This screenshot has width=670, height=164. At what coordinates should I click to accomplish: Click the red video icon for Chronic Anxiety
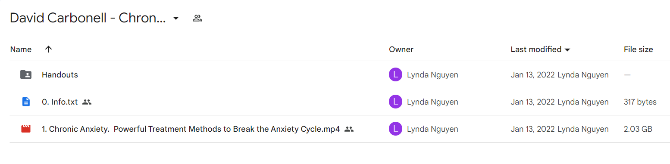click(26, 129)
